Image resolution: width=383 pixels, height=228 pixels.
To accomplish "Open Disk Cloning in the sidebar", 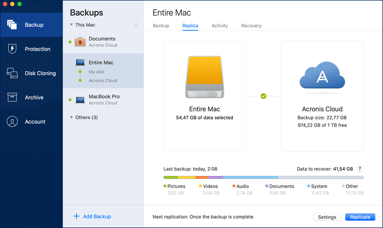I will [40, 73].
